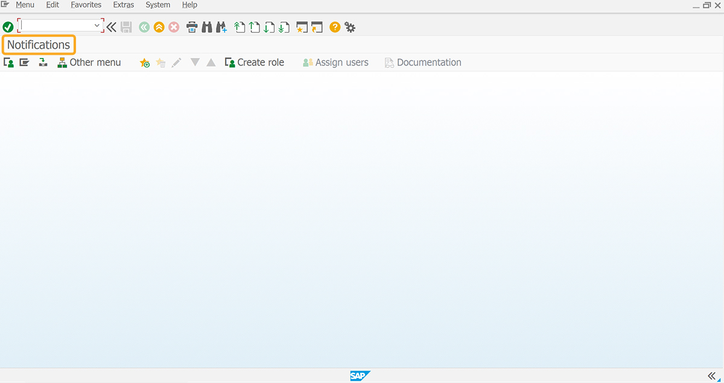This screenshot has width=724, height=383.
Task: Click the Print icon
Action: [x=192, y=27]
